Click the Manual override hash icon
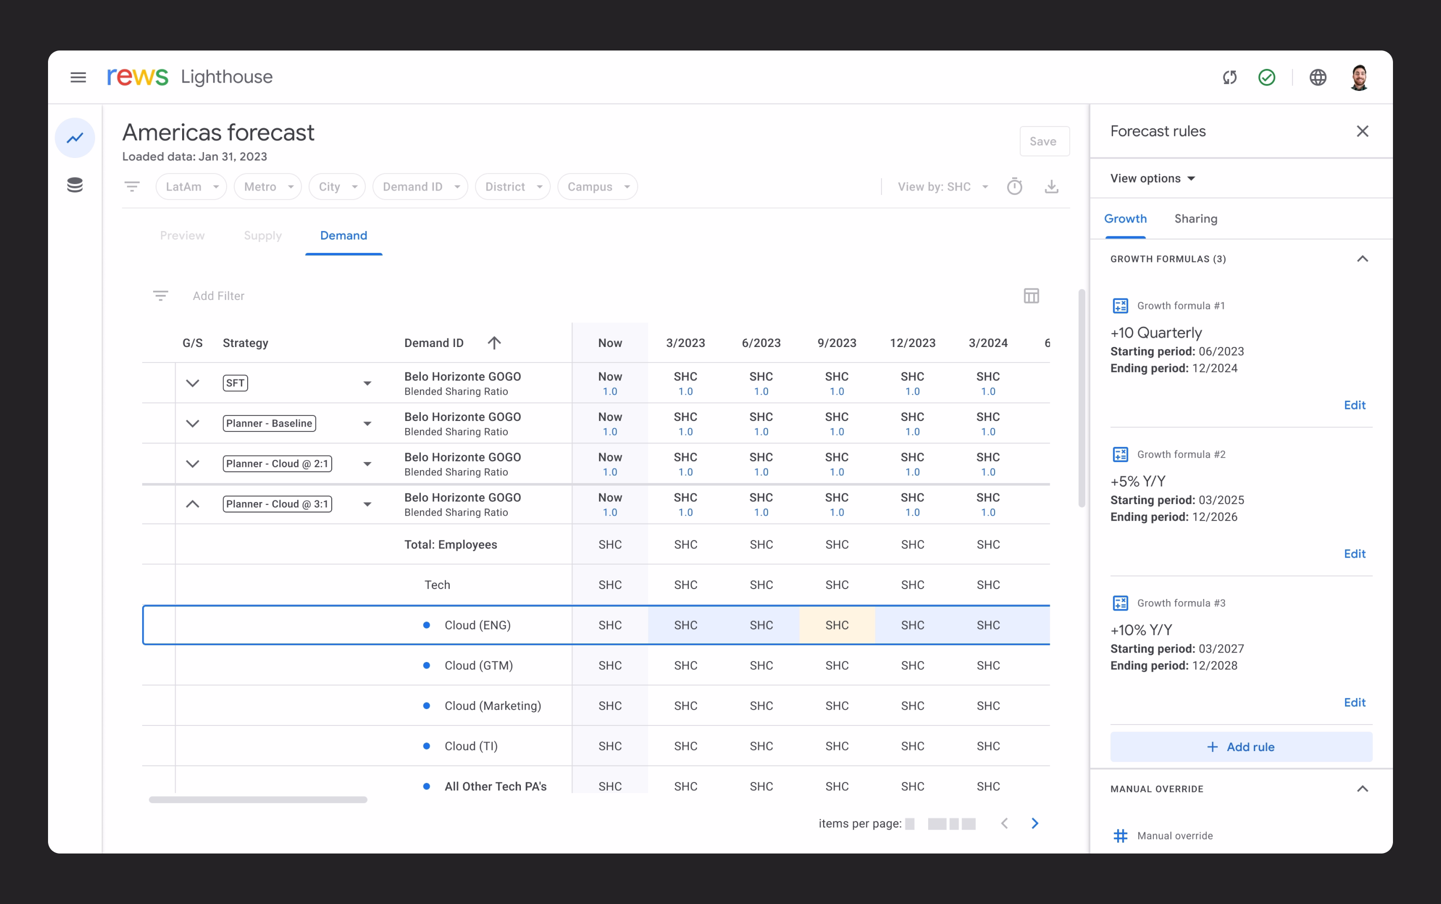Screen dimensions: 1441x904 tap(1120, 835)
